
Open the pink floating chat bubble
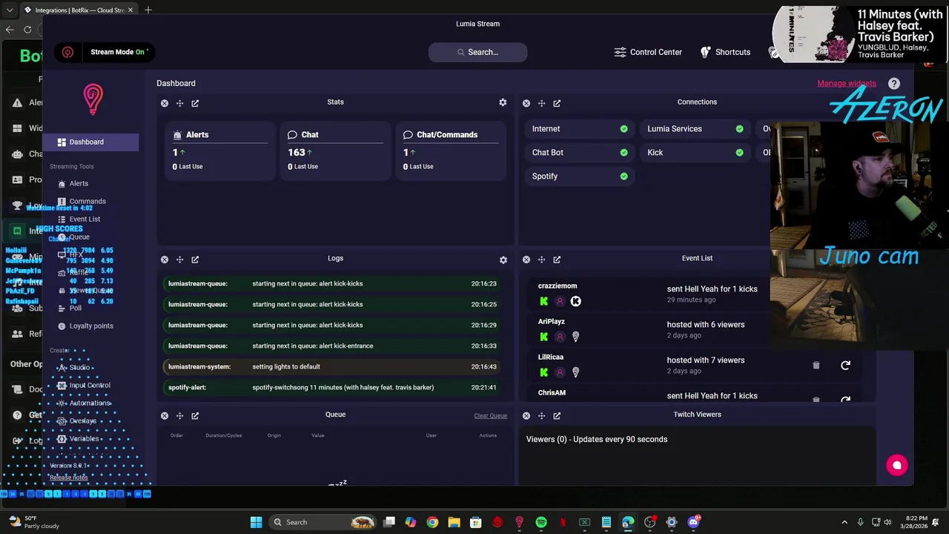[897, 465]
